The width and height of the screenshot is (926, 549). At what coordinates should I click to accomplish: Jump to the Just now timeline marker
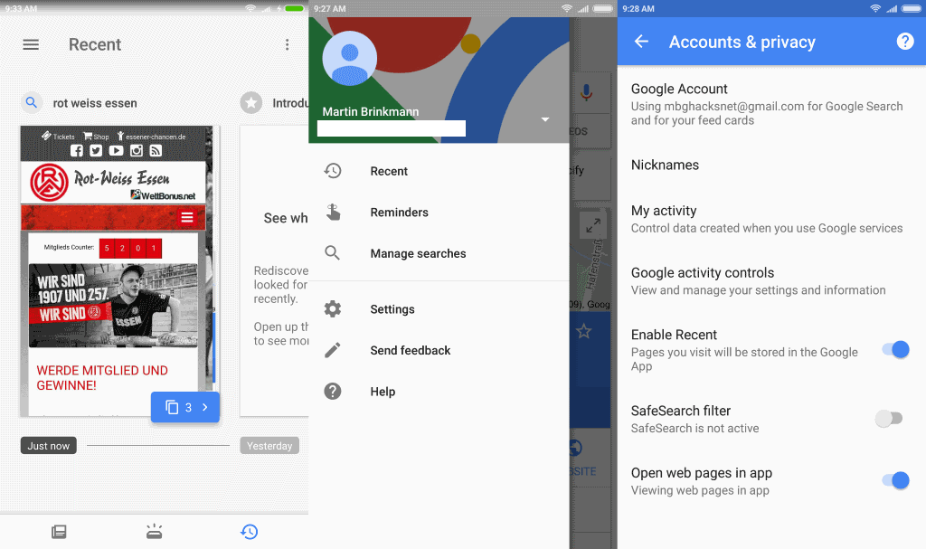coord(49,446)
